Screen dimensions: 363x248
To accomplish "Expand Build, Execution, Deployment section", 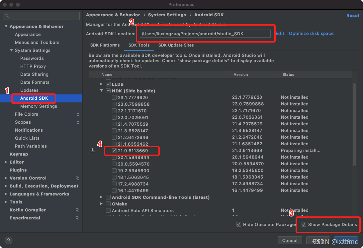I will coord(6,186).
